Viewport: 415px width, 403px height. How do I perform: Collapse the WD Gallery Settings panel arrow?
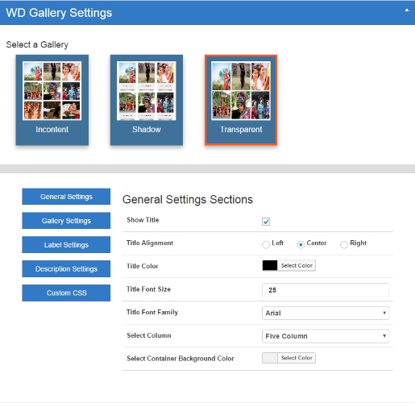[407, 10]
